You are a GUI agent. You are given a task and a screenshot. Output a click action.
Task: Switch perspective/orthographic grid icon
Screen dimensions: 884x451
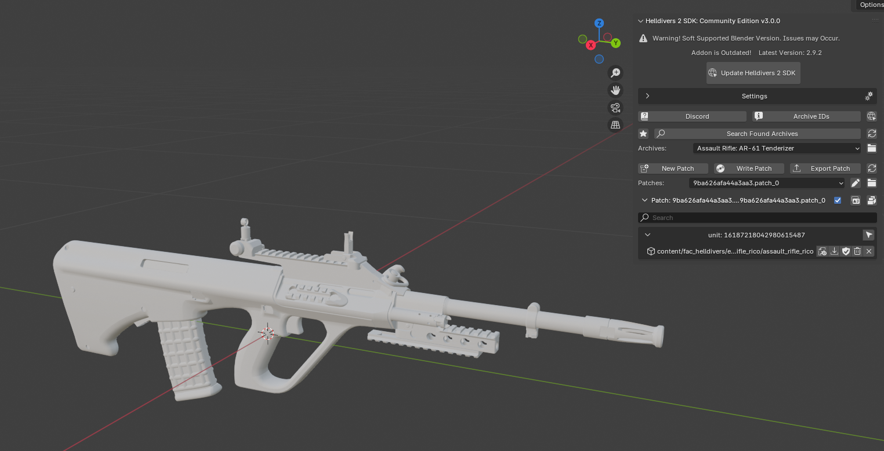(615, 125)
